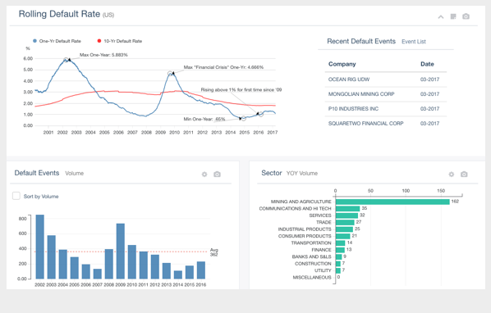The height and width of the screenshot is (313, 491).
Task: Select MONGOLIAN MINING CORP row
Action: pyautogui.click(x=386, y=94)
